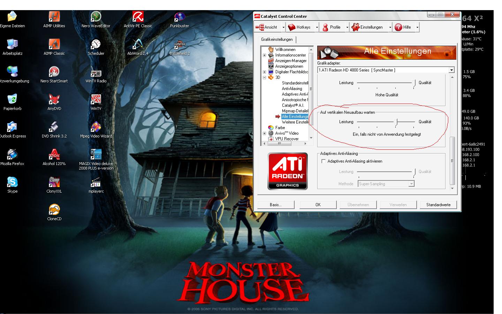Launch AntiVir PE Classic shortcut

138,16
